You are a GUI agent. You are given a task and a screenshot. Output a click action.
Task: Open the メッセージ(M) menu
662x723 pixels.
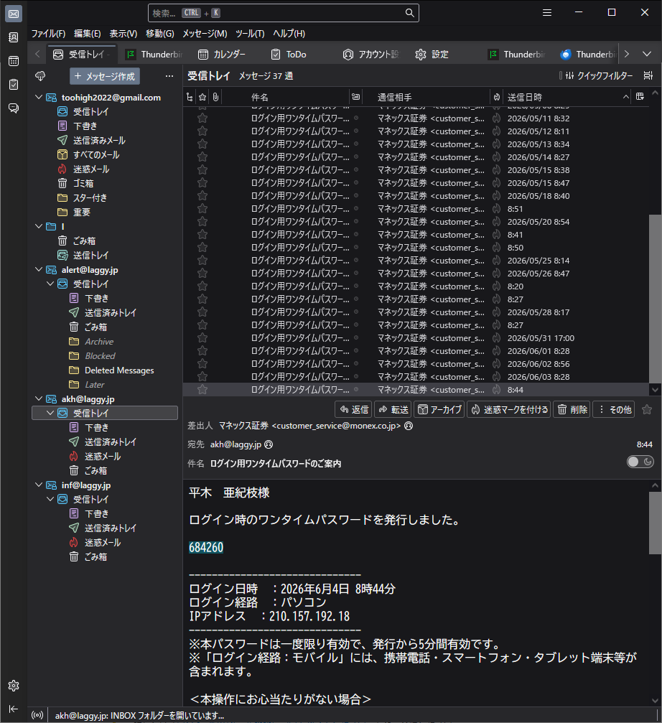205,34
